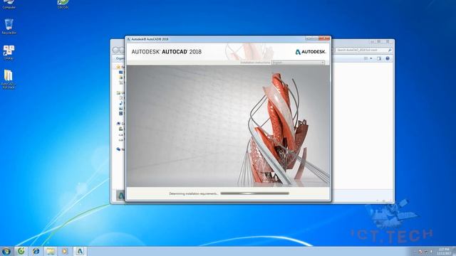Viewport: 456px width, 256px height.
Task: Click the search magnifier icon in Explorer
Action: point(390,50)
